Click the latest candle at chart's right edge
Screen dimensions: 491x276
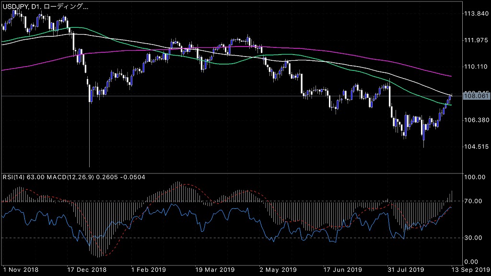(x=452, y=98)
